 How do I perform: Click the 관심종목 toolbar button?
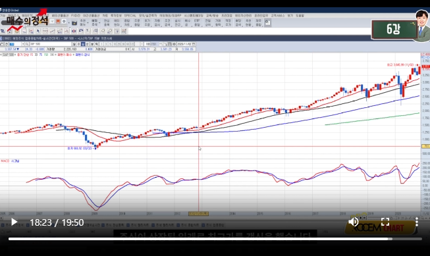click(x=107, y=22)
